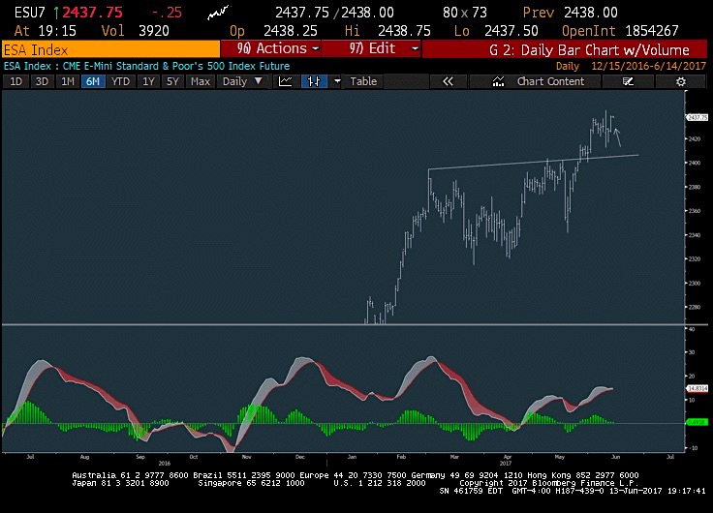
Task: Expand the Daily periodicity dropdown
Action: coord(242,81)
